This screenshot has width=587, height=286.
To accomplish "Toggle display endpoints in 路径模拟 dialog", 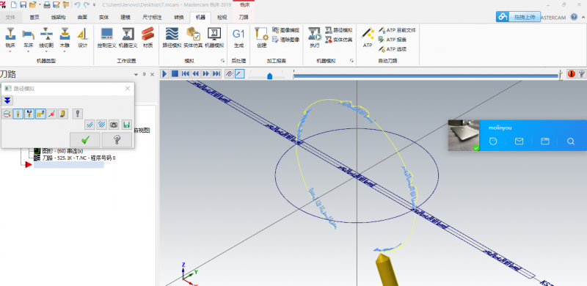I will [x=52, y=114].
